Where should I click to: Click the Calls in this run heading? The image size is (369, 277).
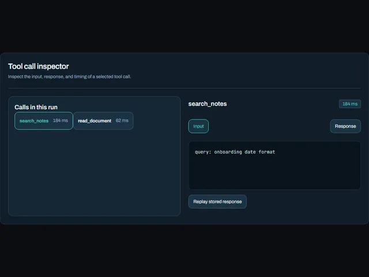(36, 107)
